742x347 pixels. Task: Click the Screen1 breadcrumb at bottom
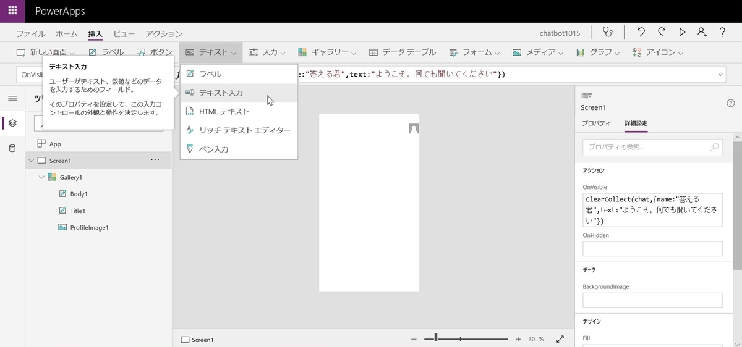pos(197,340)
